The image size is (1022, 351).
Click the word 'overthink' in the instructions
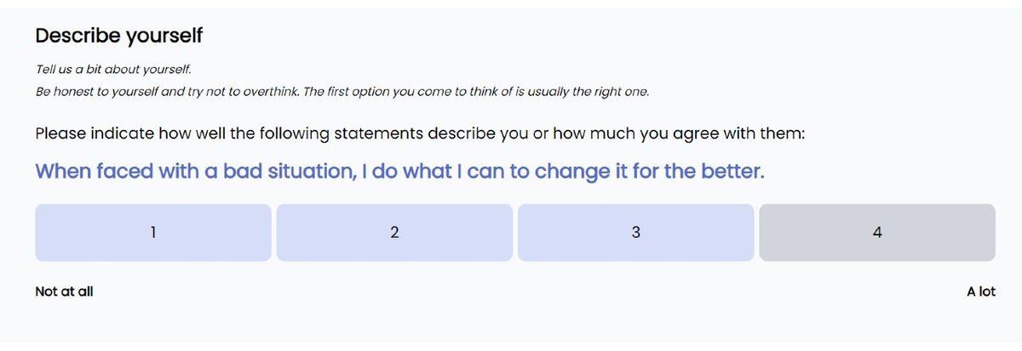coord(272,91)
